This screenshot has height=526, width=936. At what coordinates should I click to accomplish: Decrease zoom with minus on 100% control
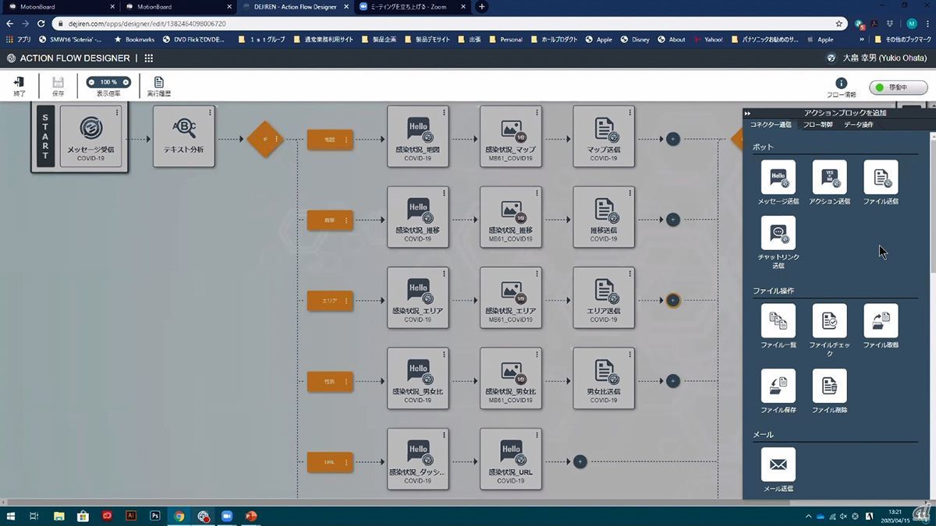pyautogui.click(x=91, y=82)
